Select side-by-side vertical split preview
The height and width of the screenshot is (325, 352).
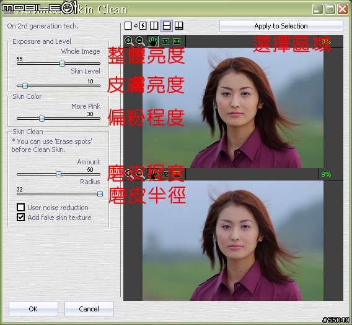pos(154,26)
